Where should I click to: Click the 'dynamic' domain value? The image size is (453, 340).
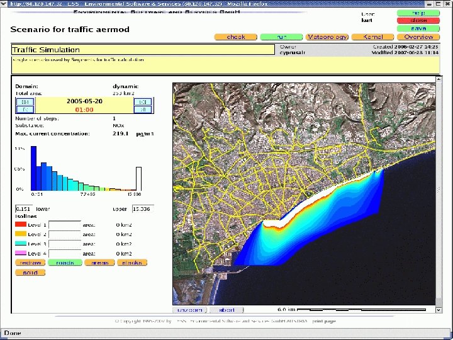[x=126, y=86]
